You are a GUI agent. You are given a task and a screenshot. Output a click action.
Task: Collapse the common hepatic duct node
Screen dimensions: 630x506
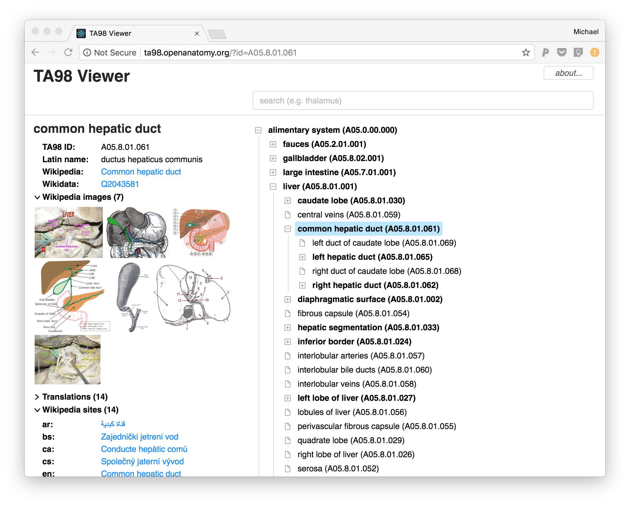[x=288, y=229]
